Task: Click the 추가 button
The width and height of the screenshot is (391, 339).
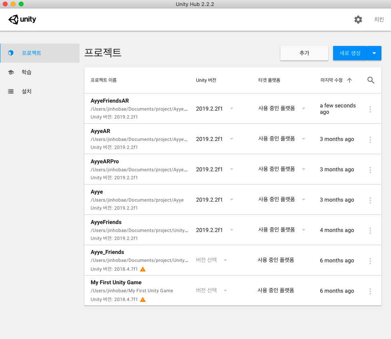Action: click(x=304, y=53)
